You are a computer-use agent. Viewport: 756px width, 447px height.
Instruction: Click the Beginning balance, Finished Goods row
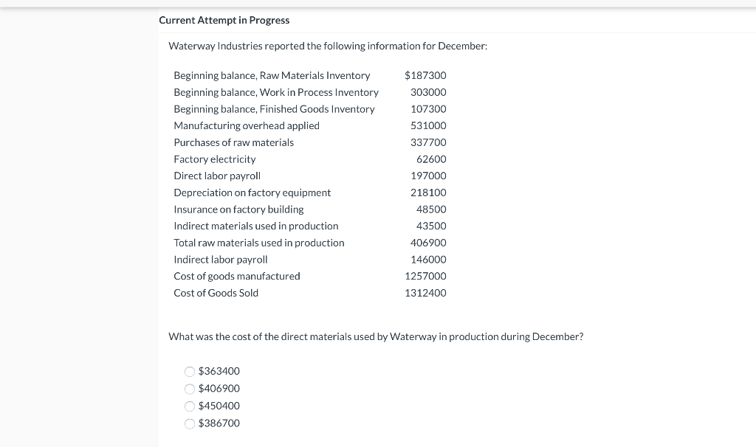[x=274, y=108]
